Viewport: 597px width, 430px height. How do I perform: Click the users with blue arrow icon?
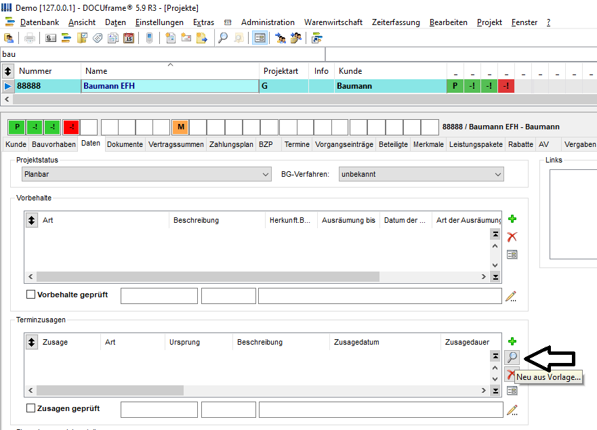[281, 38]
